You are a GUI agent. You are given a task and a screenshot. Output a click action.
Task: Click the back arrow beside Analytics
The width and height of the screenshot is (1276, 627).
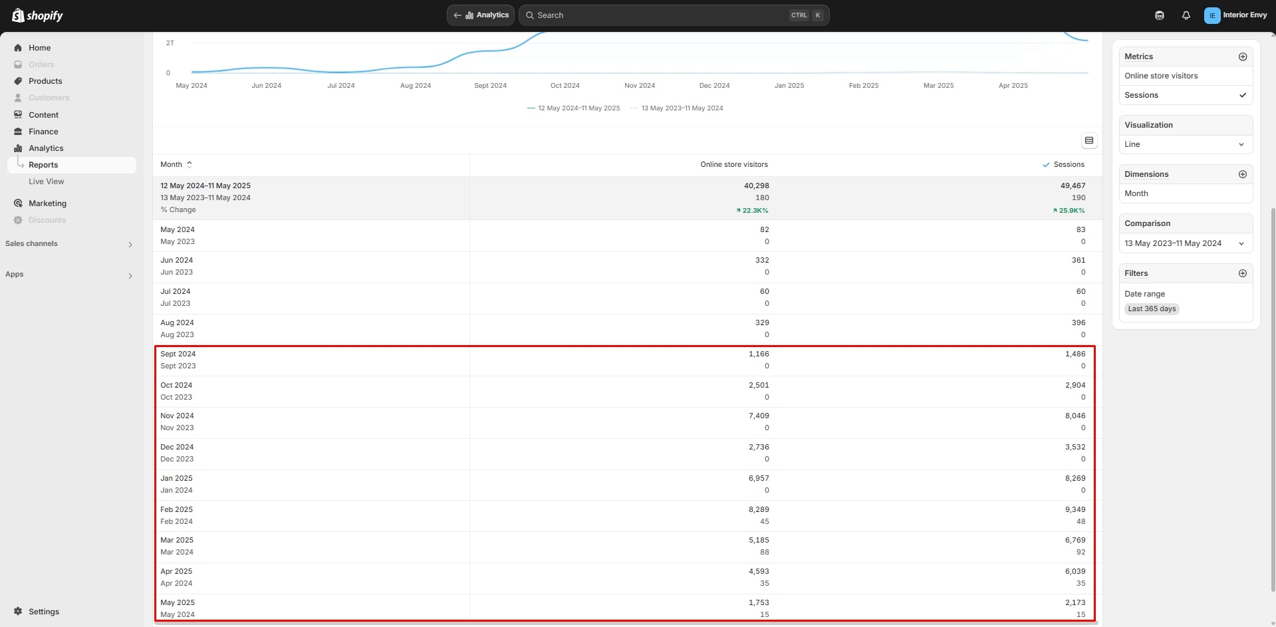[457, 15]
